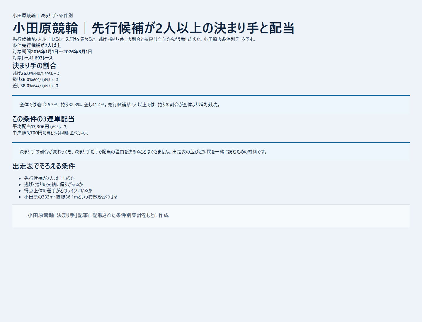Image resolution: width=422 pixels, height=322 pixels.
Task: Click the 対象レース 1,693レース value
Action: (42, 58)
